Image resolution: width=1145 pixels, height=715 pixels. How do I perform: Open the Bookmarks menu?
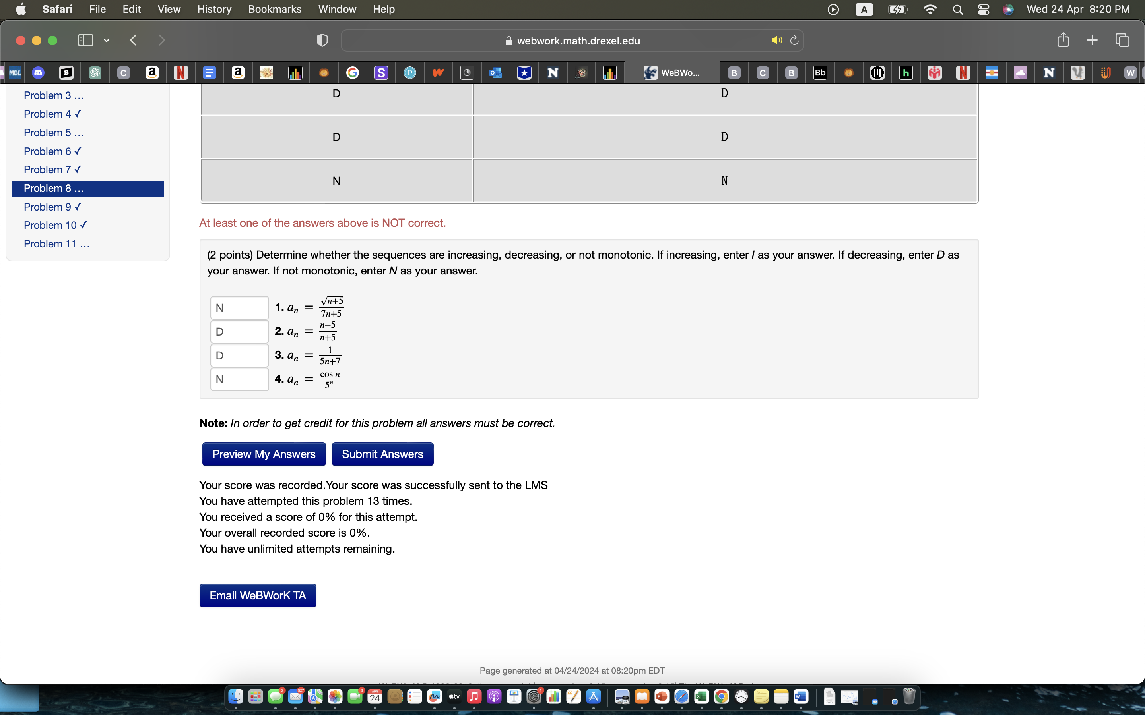click(x=274, y=9)
